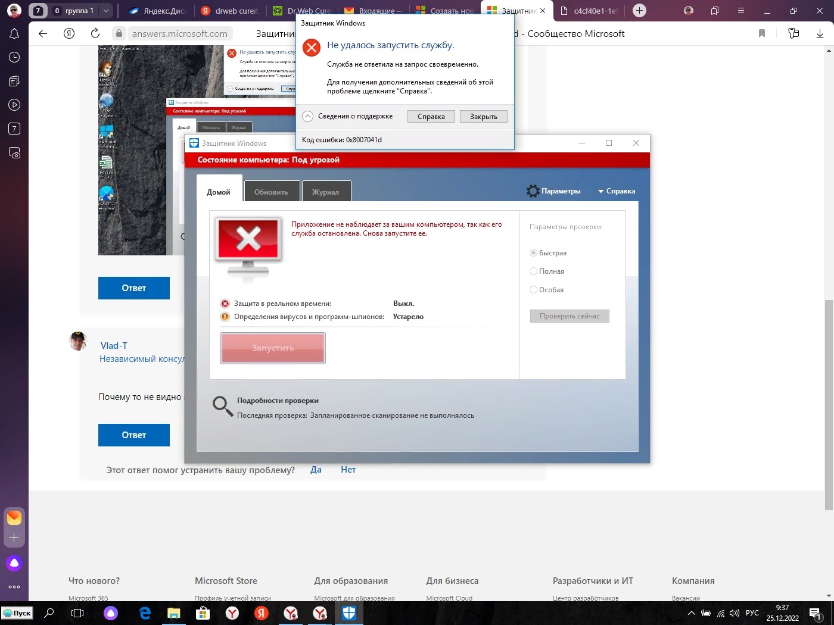
Task: Select the Полная scan option
Action: click(533, 271)
